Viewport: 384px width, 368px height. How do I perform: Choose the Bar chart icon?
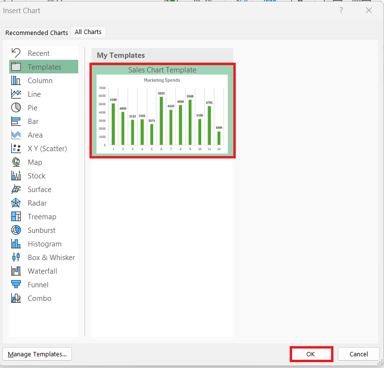coord(16,121)
